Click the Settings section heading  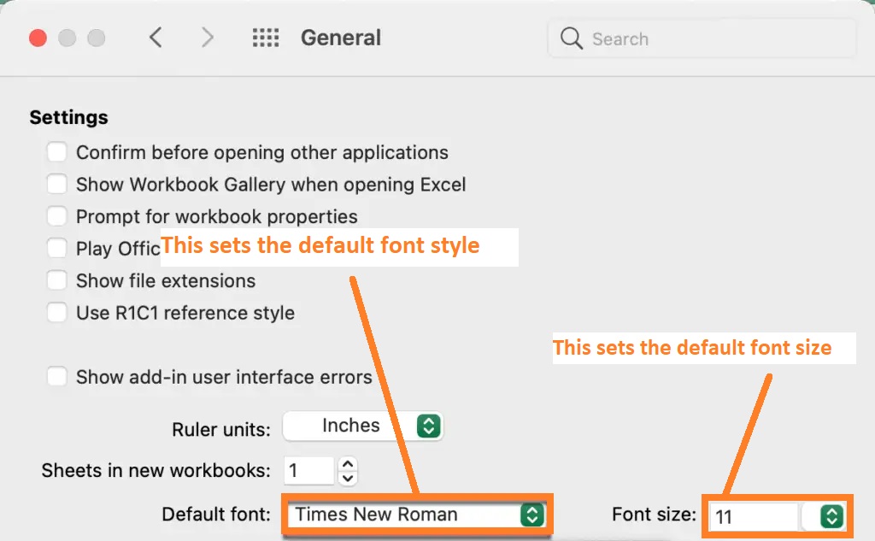point(68,117)
